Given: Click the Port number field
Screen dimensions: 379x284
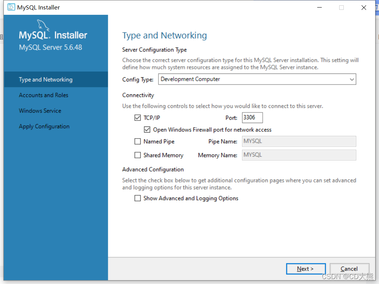Looking at the screenshot, I should (252, 118).
